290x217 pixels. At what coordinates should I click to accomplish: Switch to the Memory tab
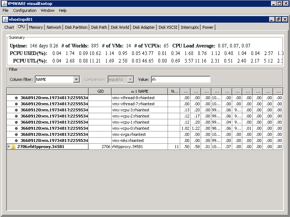point(36,27)
